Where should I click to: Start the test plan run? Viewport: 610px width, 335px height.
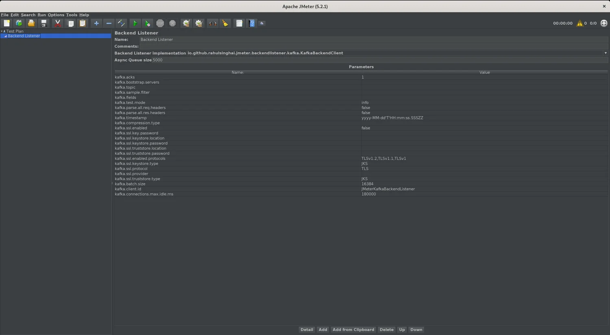click(x=135, y=23)
